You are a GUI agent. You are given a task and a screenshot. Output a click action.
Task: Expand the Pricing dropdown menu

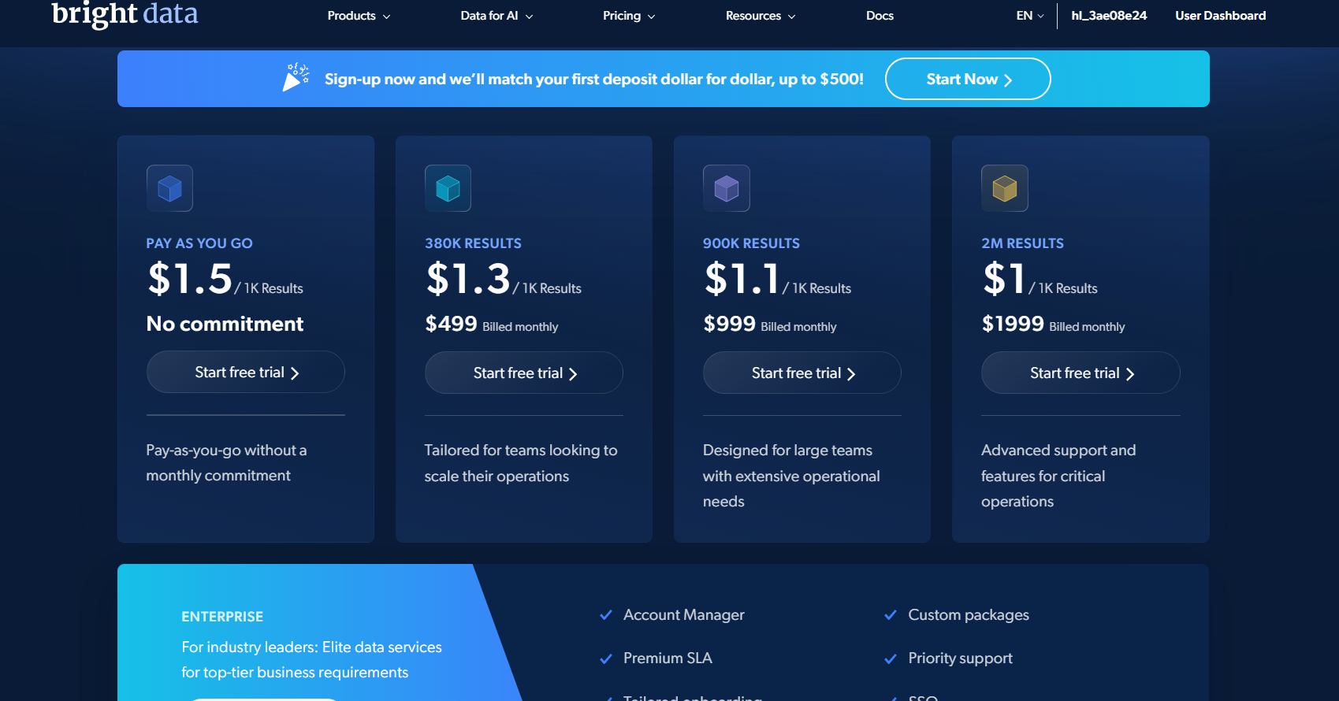tap(629, 16)
